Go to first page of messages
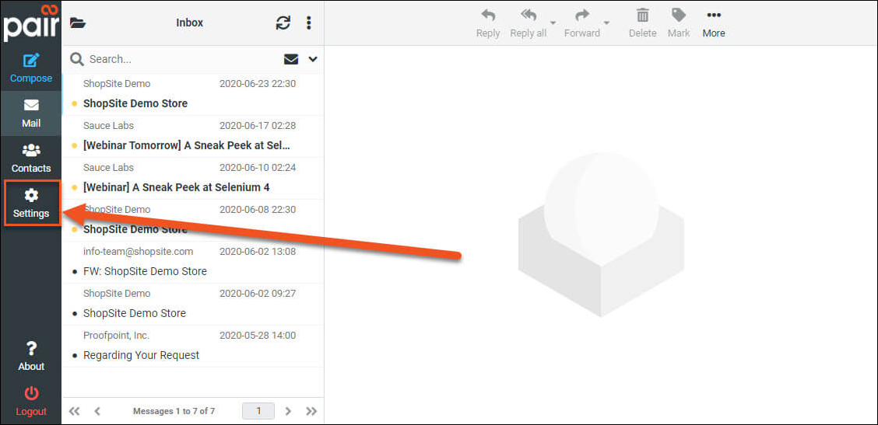 74,411
